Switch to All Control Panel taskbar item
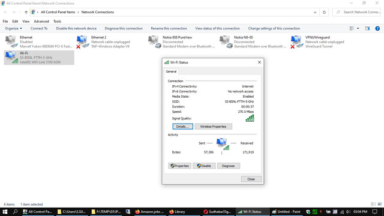Image resolution: width=384 pixels, height=216 pixels. click(x=37, y=212)
